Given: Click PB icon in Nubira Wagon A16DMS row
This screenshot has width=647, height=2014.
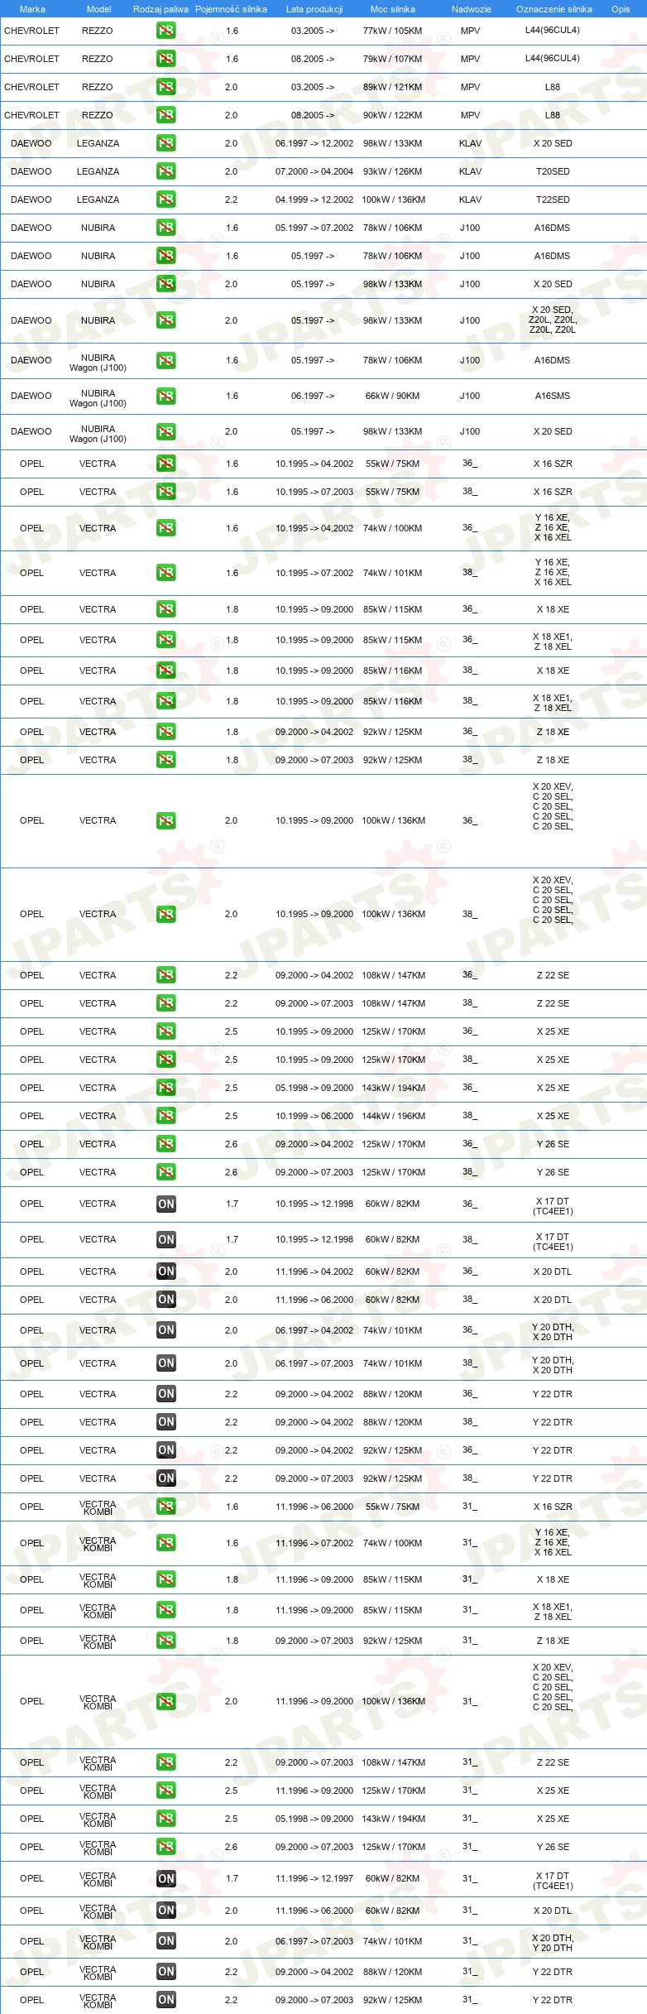Looking at the screenshot, I should [166, 361].
